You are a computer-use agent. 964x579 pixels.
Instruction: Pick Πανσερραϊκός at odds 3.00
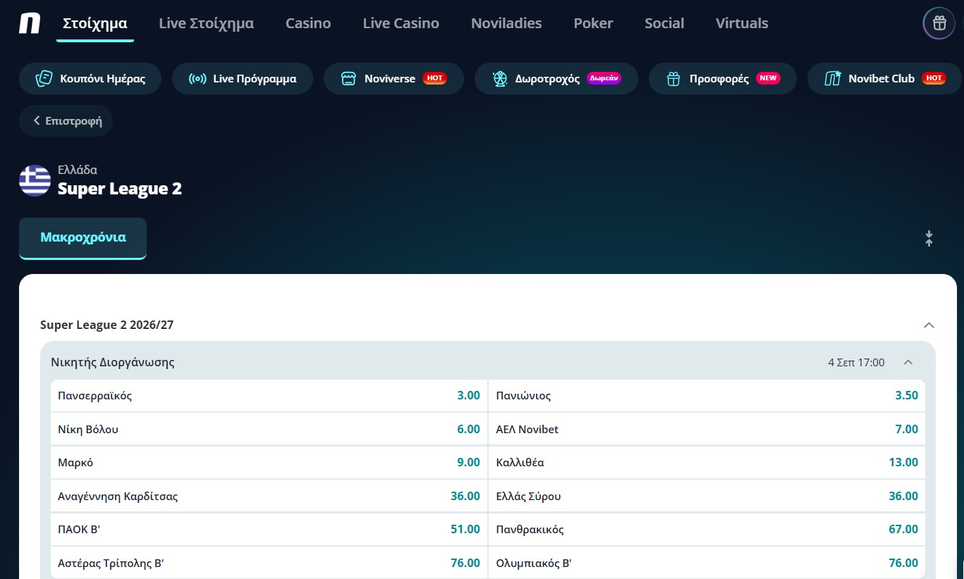pyautogui.click(x=269, y=396)
